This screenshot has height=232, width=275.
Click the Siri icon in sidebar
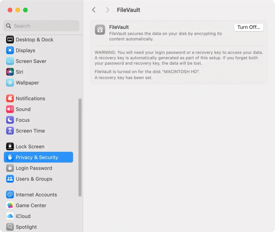click(x=10, y=72)
